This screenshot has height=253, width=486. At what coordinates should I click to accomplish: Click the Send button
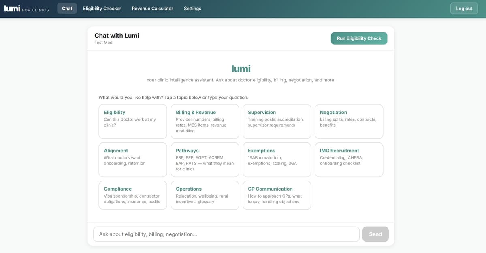pos(375,234)
